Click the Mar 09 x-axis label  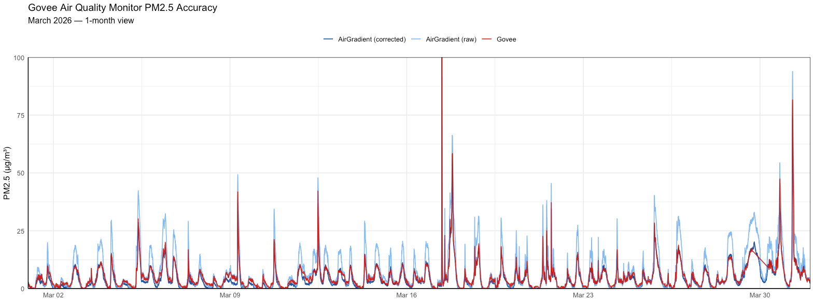[x=230, y=295]
